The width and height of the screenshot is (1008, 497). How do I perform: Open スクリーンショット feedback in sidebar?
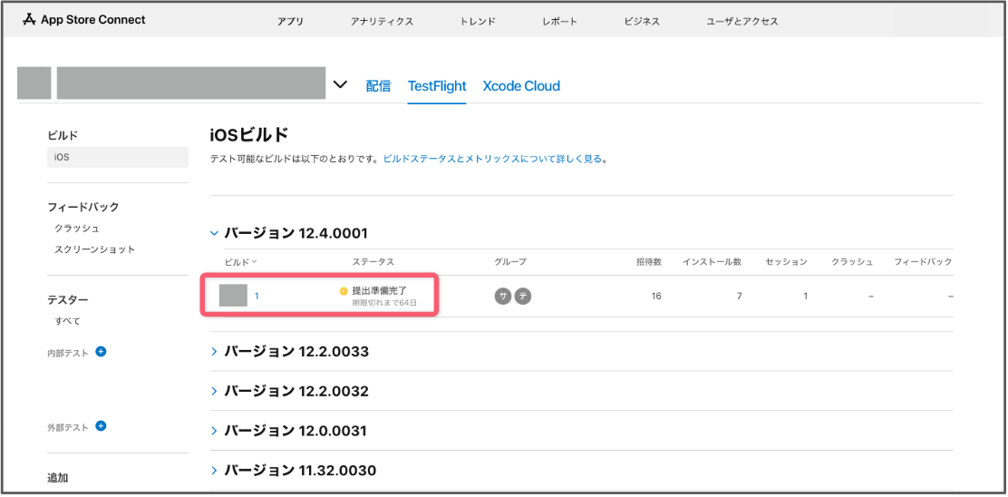point(95,249)
